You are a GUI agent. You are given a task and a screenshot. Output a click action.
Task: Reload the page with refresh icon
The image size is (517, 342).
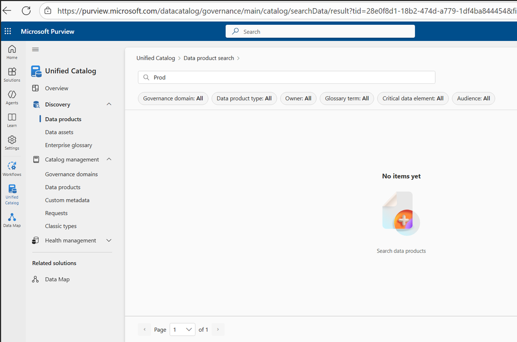click(x=26, y=10)
